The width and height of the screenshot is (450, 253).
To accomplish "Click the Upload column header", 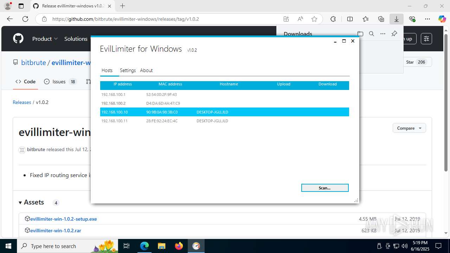I will point(284,84).
